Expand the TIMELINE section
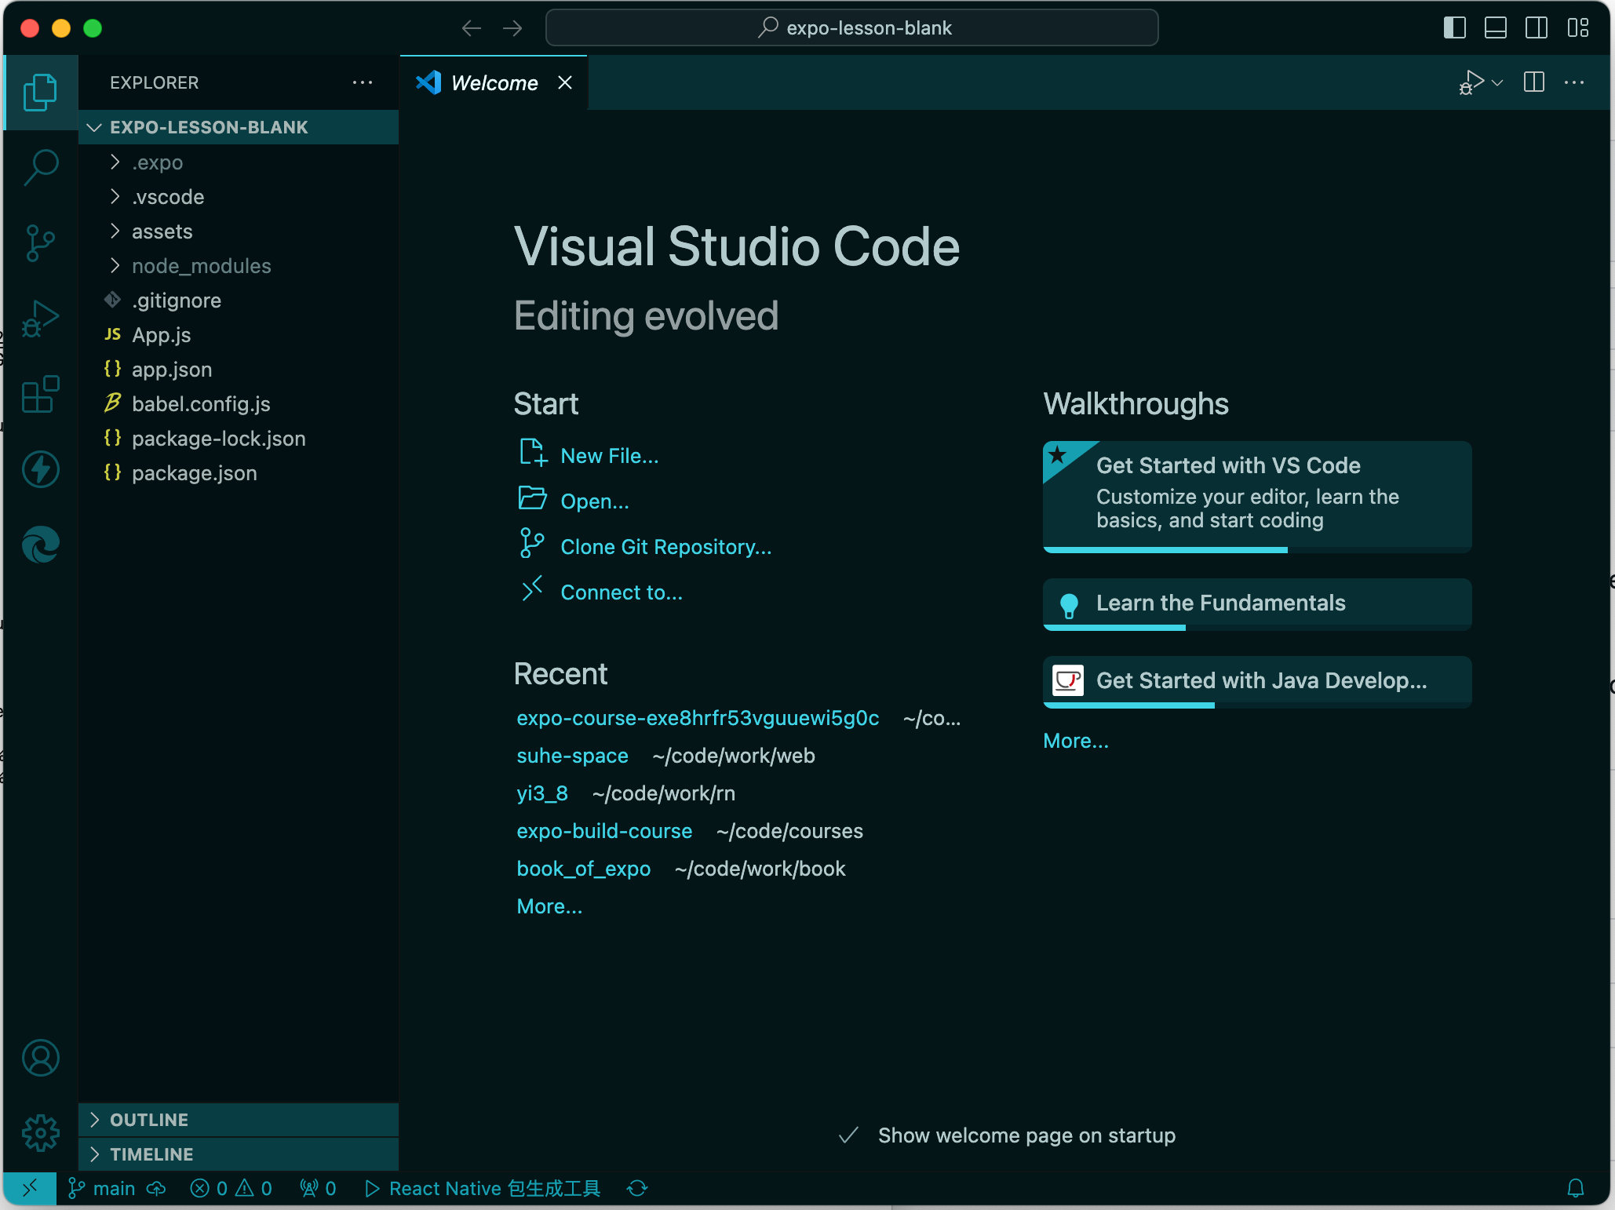This screenshot has width=1615, height=1210. pyautogui.click(x=239, y=1154)
